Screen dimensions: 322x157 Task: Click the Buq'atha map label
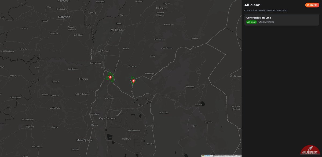[208, 122]
